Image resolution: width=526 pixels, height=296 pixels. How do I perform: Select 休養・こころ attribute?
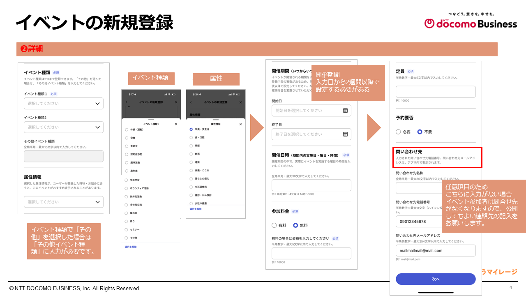pos(191,170)
